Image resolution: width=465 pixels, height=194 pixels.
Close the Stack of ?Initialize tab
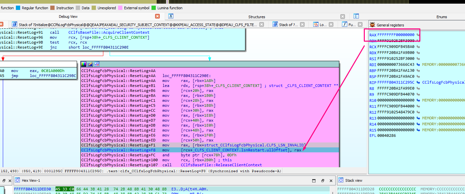pyautogui.click(x=261, y=24)
